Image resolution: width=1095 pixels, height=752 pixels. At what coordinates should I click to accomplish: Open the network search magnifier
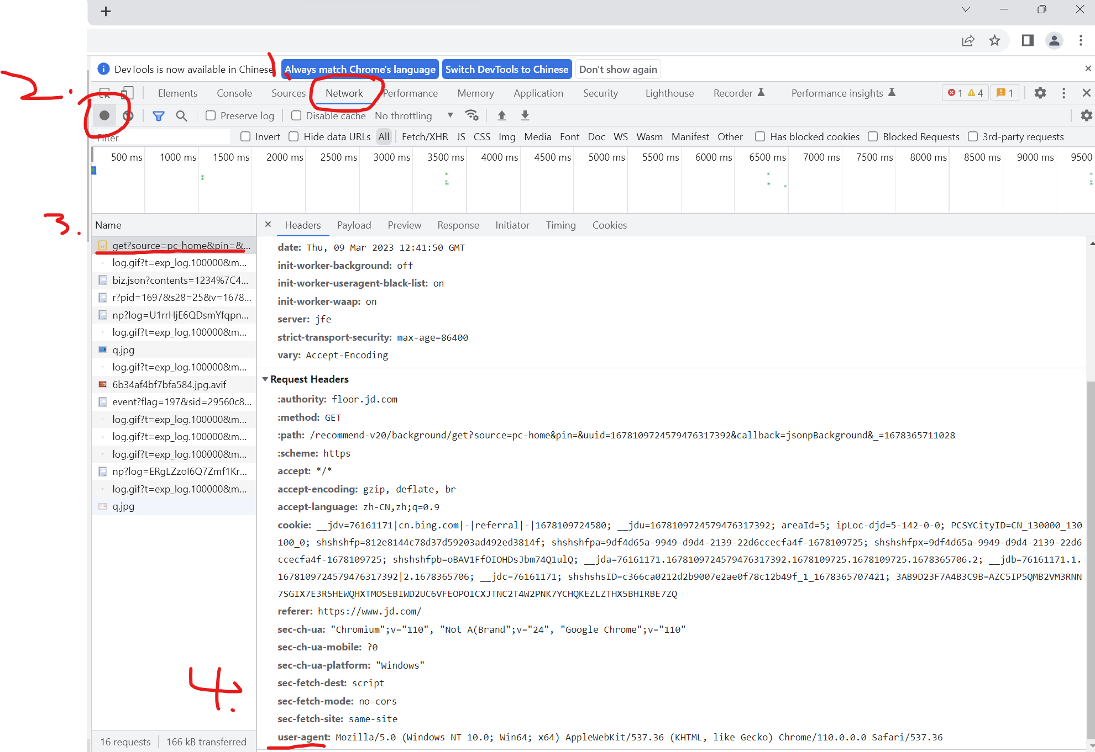click(x=181, y=115)
